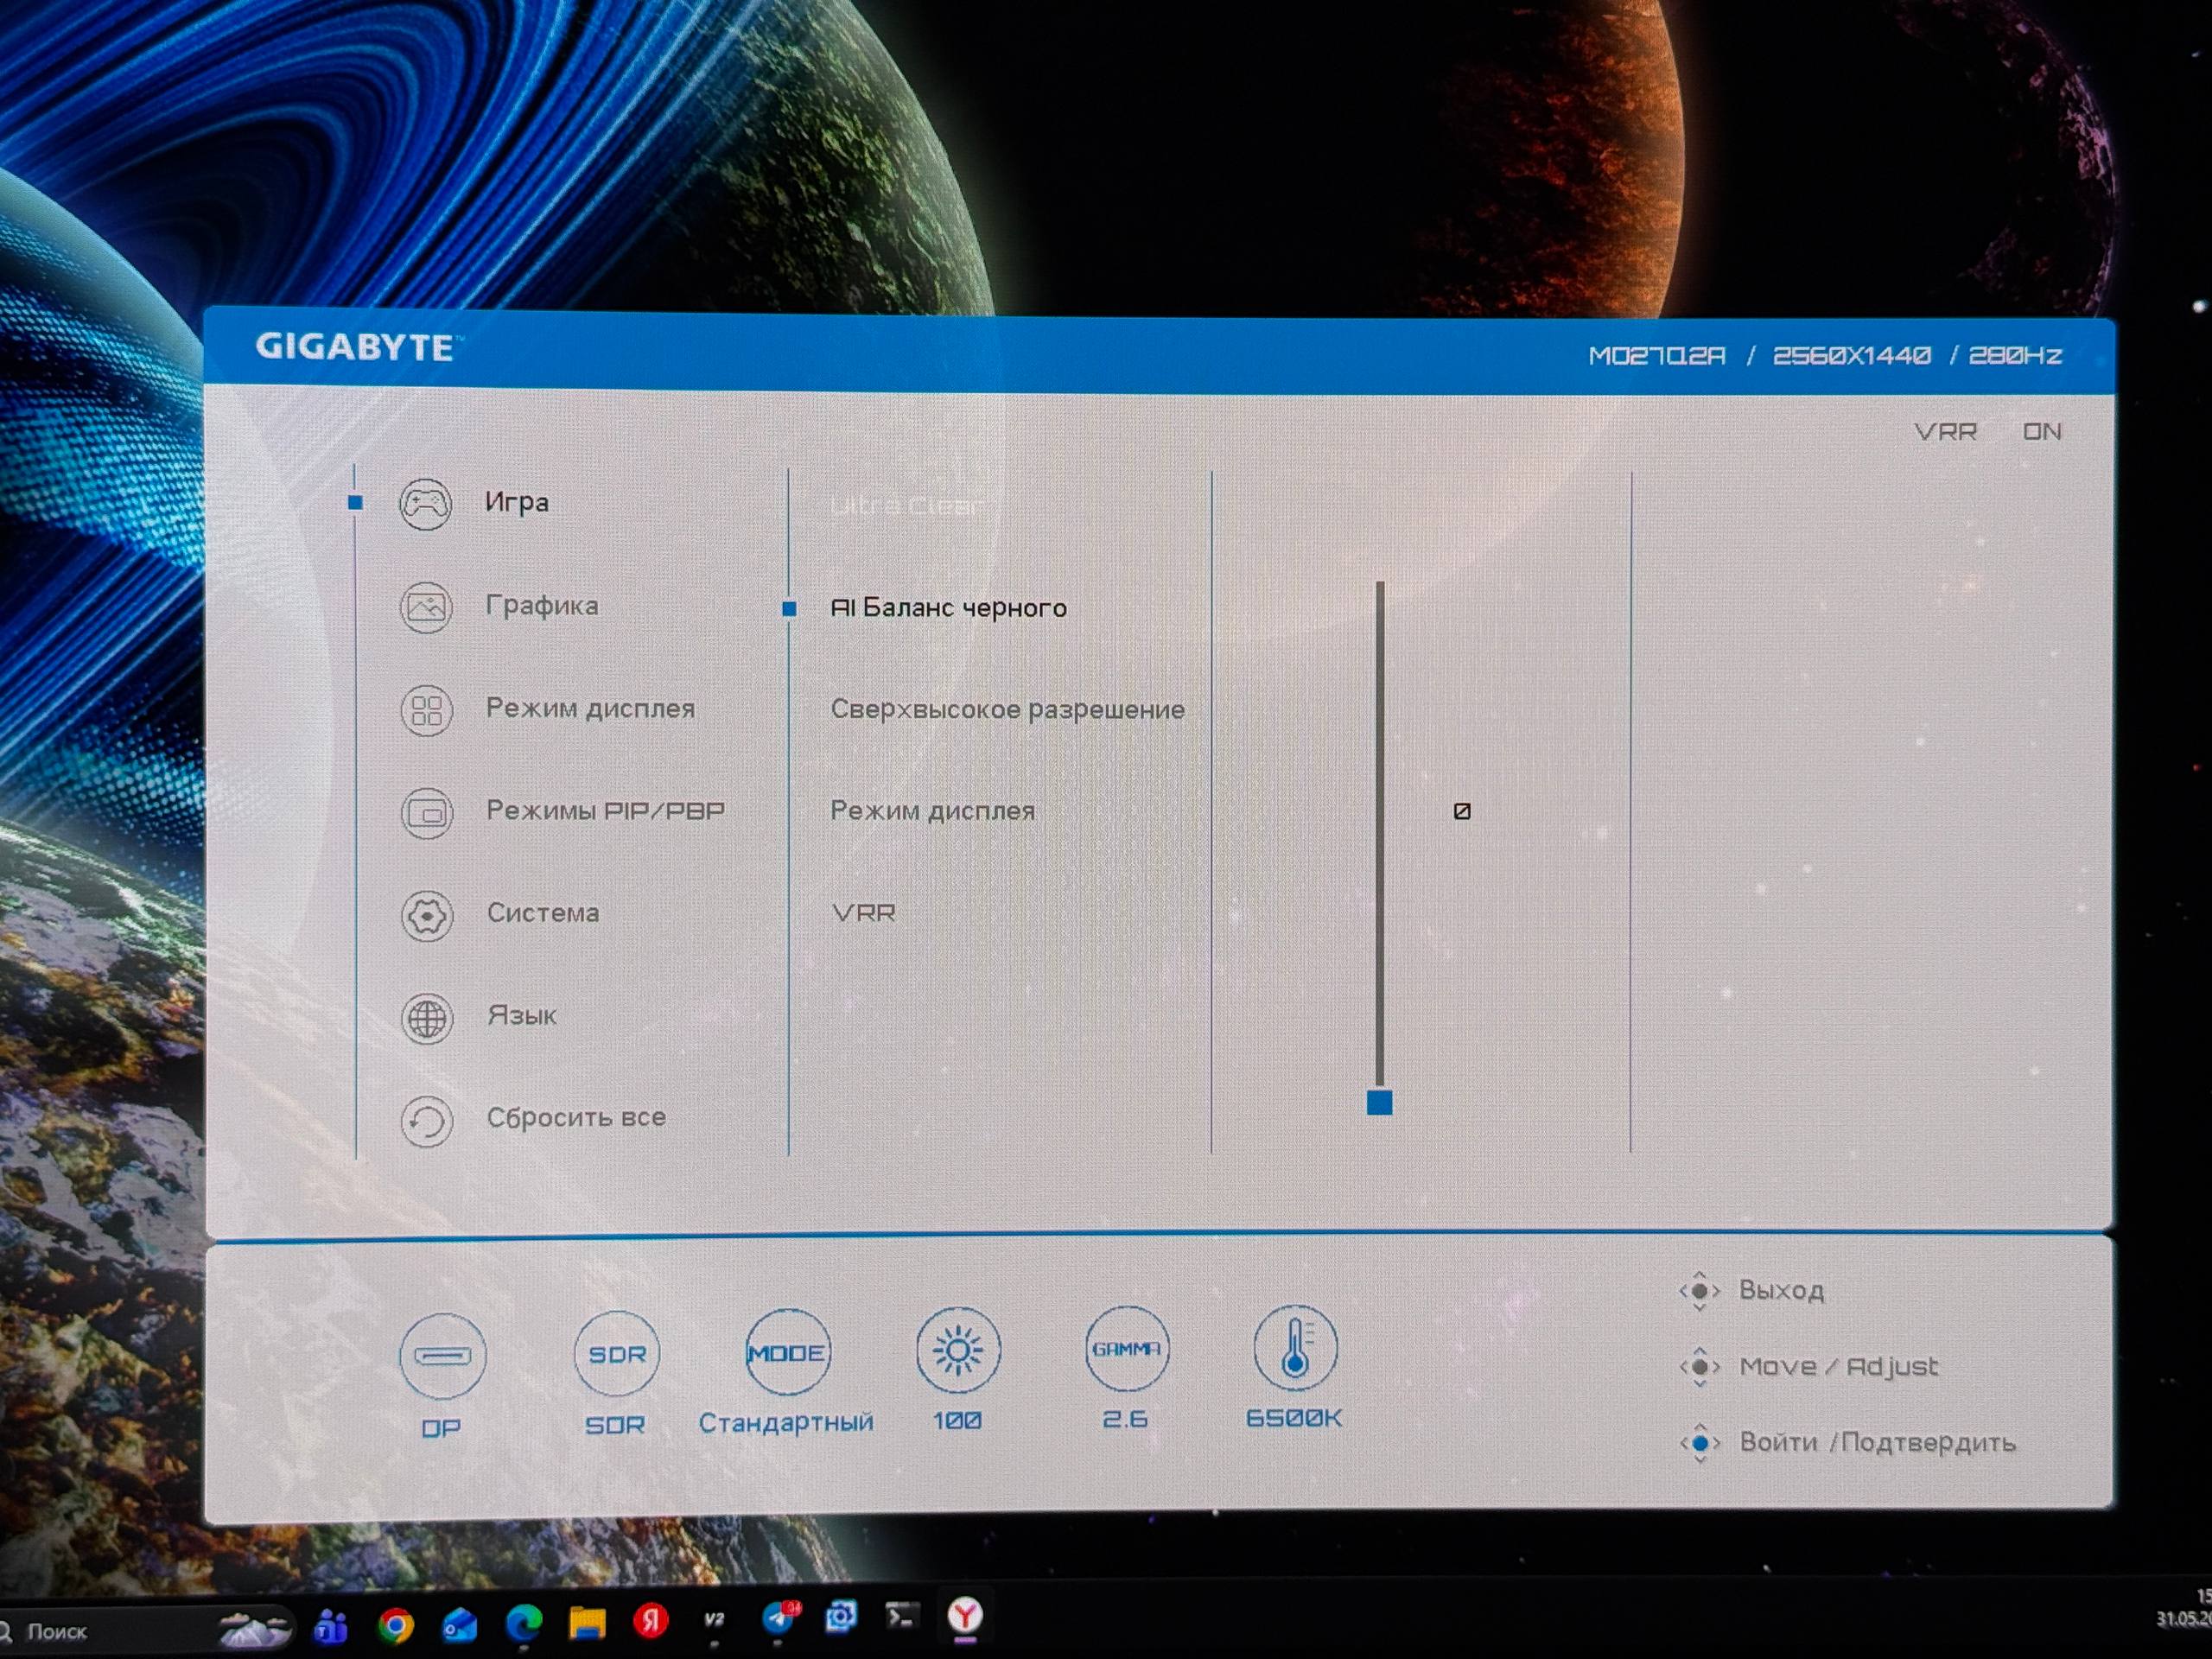The height and width of the screenshot is (1659, 2212).
Task: Click the MODE picture mode icon
Action: (787, 1352)
